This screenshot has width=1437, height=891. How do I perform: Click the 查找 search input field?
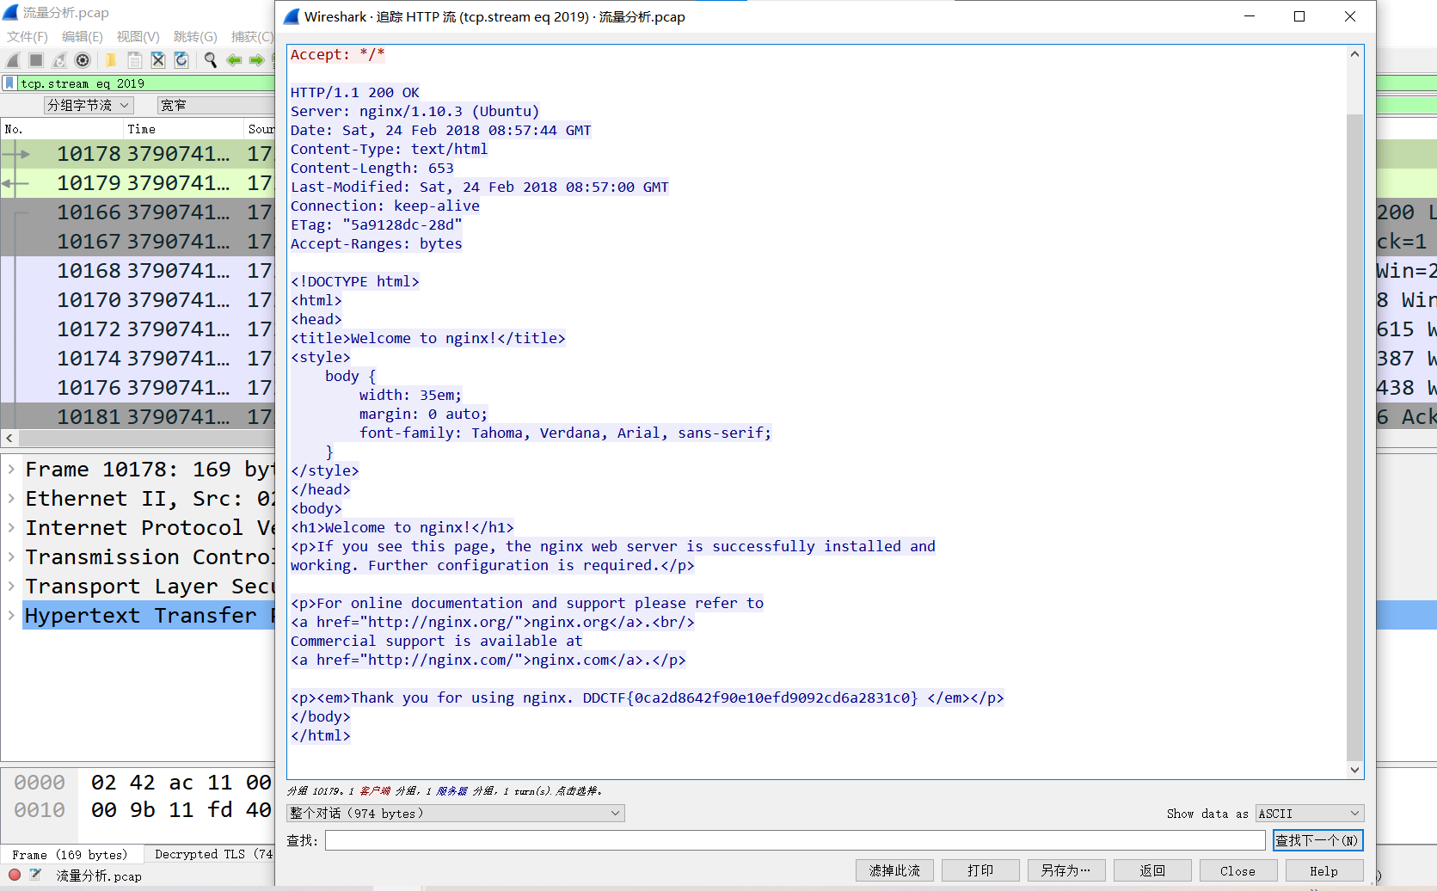[795, 840]
